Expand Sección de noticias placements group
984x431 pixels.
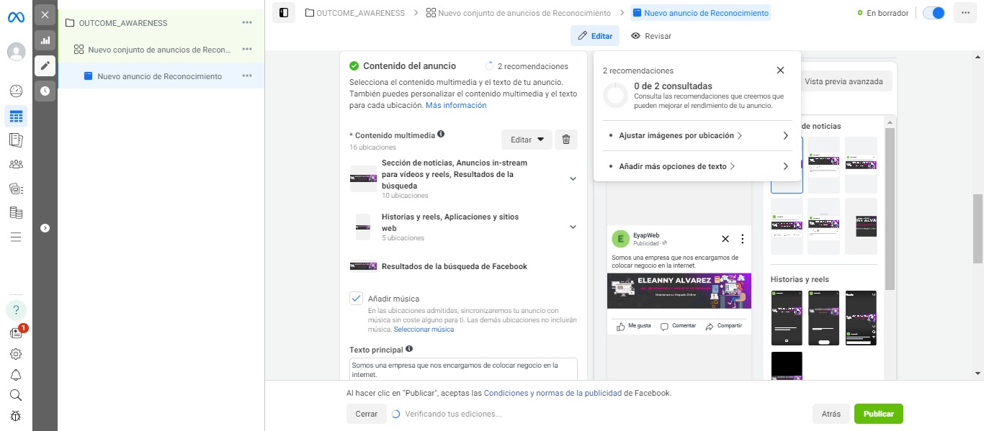tap(573, 179)
